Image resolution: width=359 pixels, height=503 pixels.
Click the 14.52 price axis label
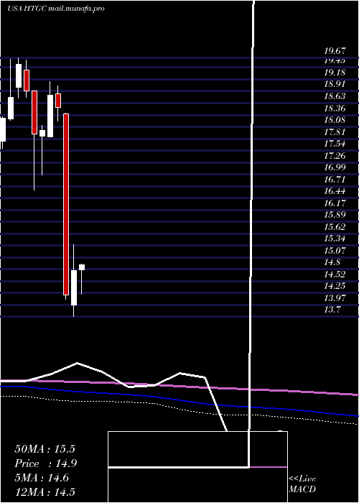click(335, 274)
